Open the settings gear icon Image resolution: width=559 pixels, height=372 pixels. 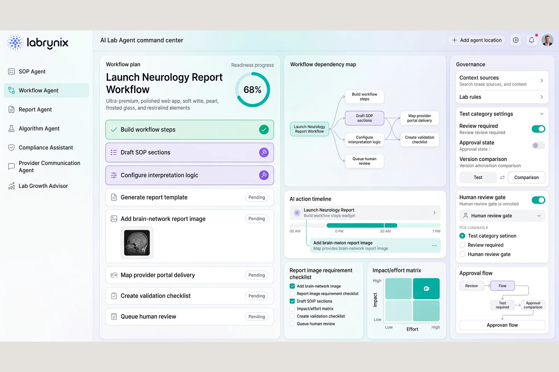516,40
